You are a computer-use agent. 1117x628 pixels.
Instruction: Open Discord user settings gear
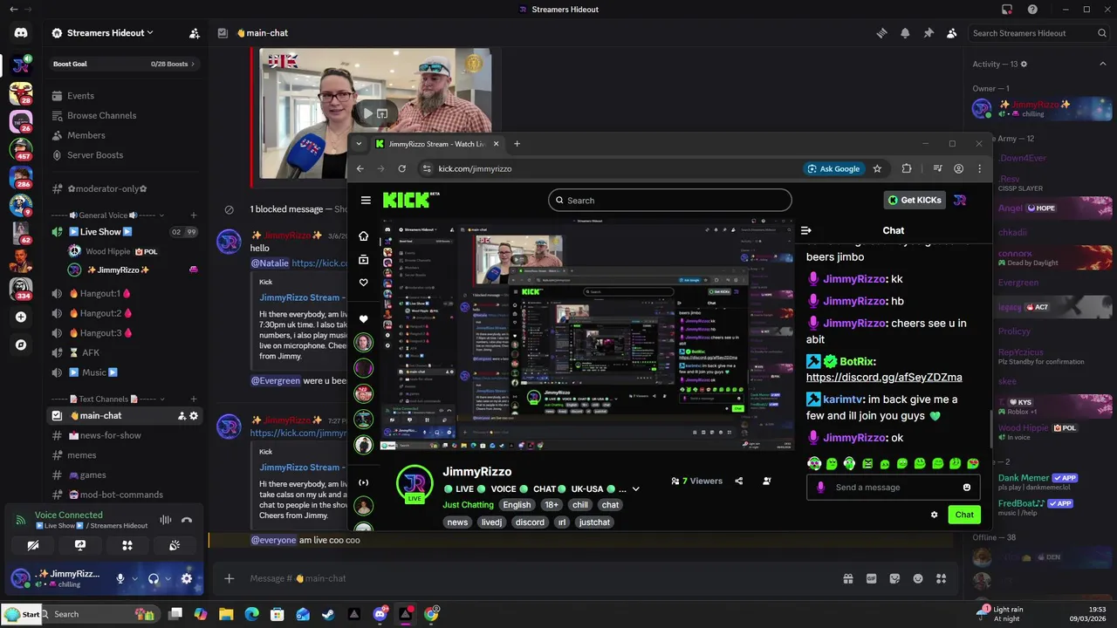coord(186,578)
